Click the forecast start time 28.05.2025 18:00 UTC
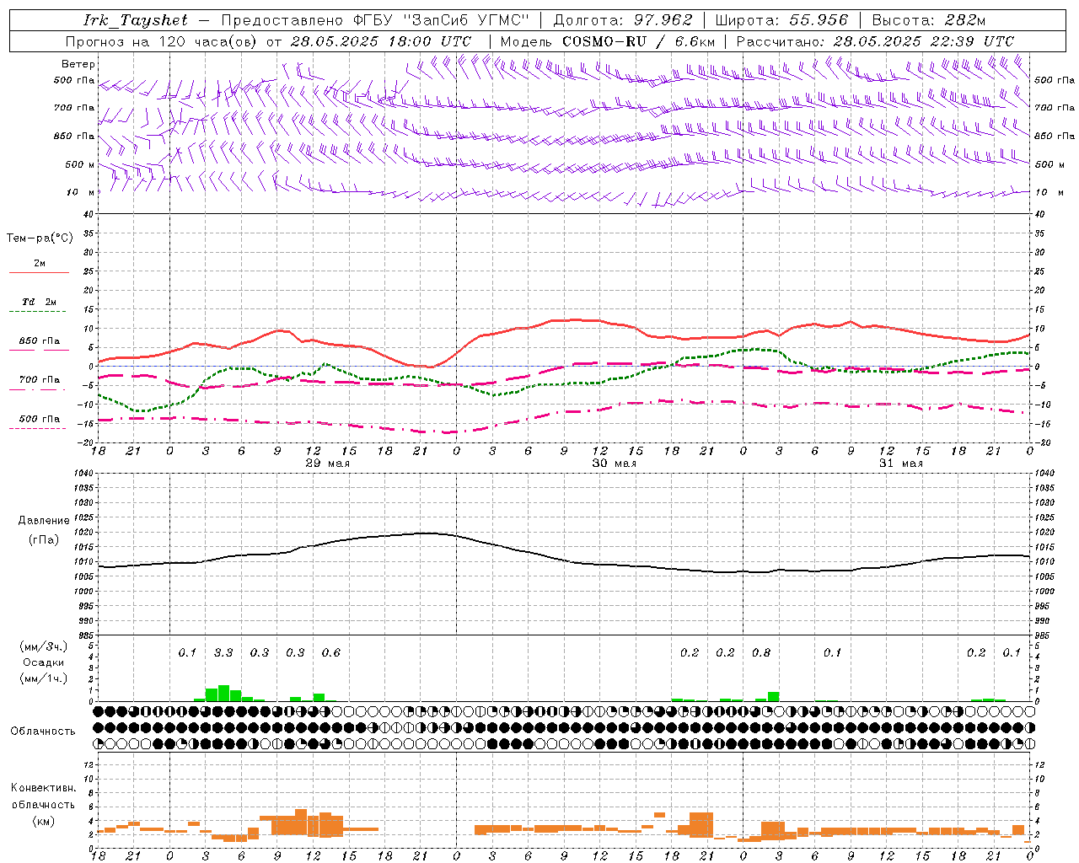The height and width of the screenshot is (863, 1079). 381,41
